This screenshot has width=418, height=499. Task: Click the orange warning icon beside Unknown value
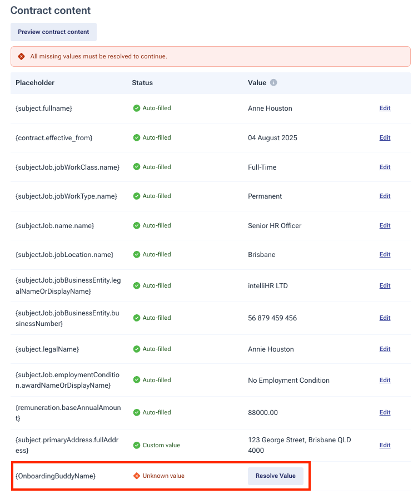137,476
